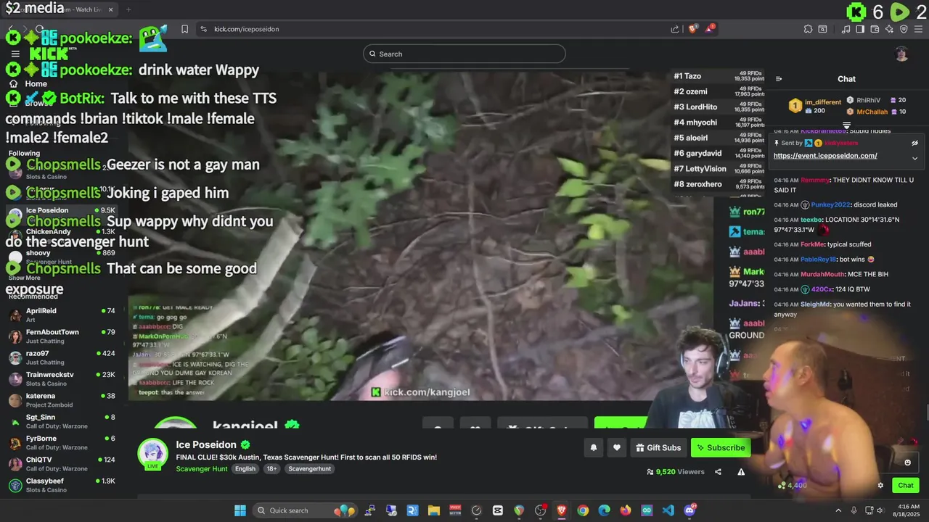
Task: Open File Explorer from taskbar
Action: pos(434,510)
